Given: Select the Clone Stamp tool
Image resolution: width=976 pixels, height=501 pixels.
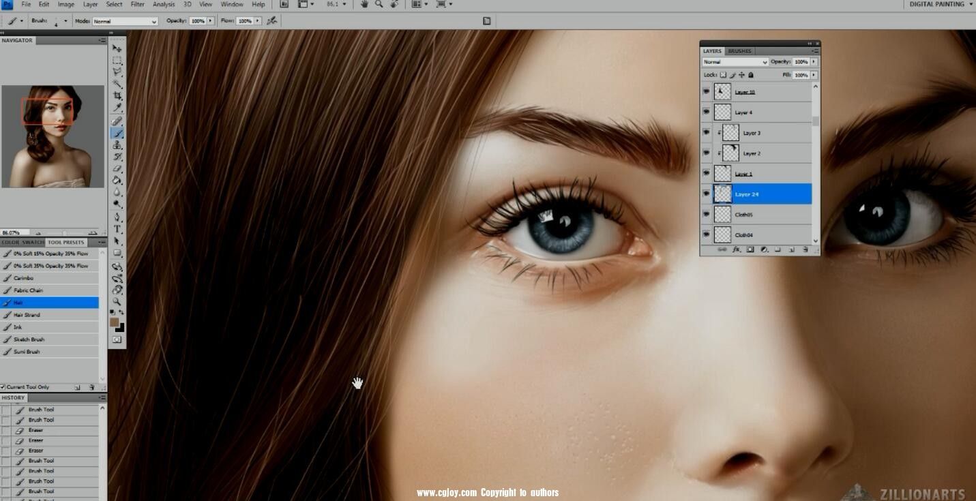Looking at the screenshot, I should pyautogui.click(x=117, y=145).
